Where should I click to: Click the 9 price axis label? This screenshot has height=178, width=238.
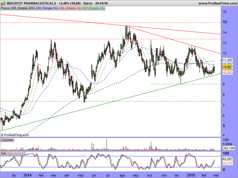[x=224, y=84]
